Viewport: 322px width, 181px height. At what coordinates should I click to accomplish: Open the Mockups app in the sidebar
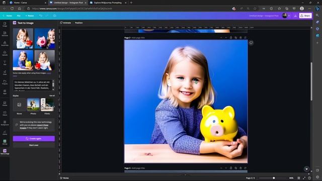pyautogui.click(x=5, y=142)
